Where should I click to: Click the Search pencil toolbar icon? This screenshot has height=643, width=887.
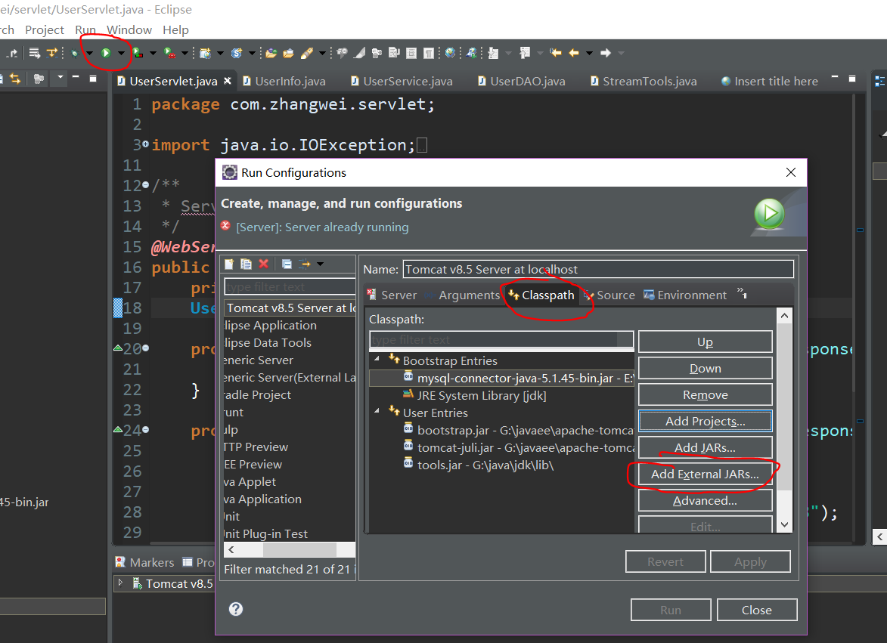pos(307,53)
